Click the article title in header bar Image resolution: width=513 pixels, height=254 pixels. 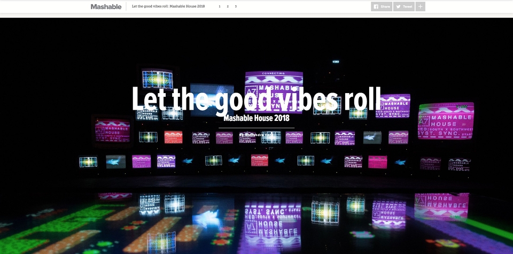168,6
